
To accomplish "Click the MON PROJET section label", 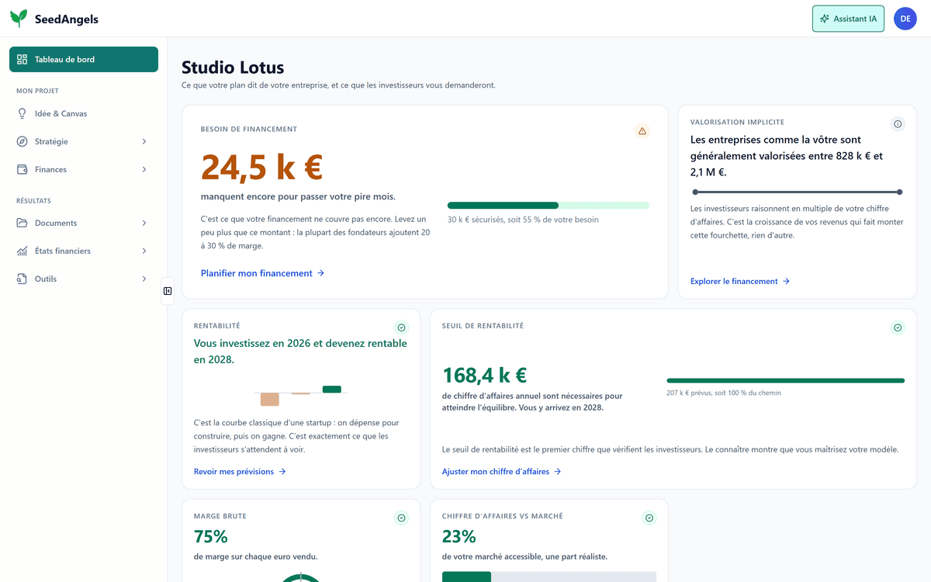I will tap(37, 91).
